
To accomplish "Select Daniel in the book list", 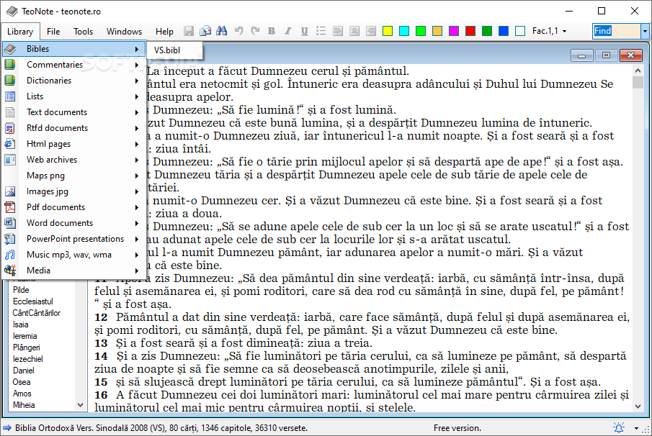I will pos(24,371).
